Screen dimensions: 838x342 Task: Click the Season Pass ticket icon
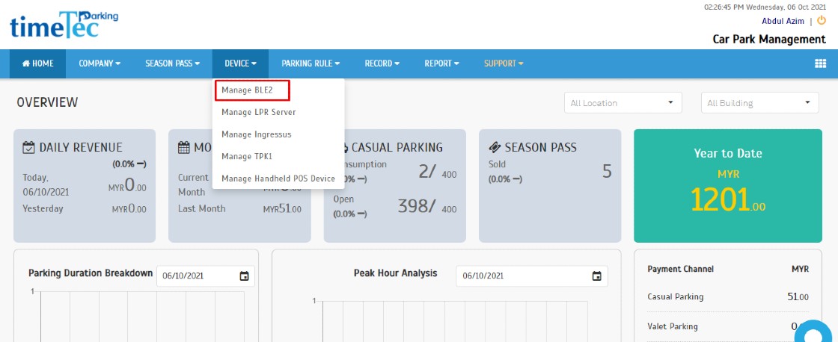(495, 147)
